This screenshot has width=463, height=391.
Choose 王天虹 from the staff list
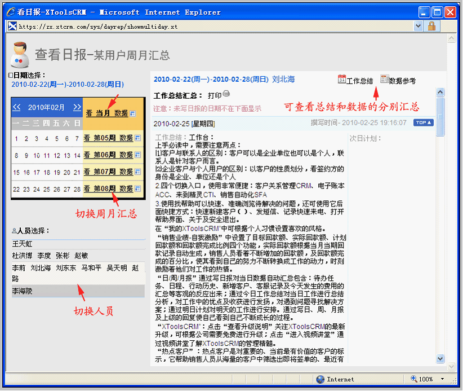[23, 244]
